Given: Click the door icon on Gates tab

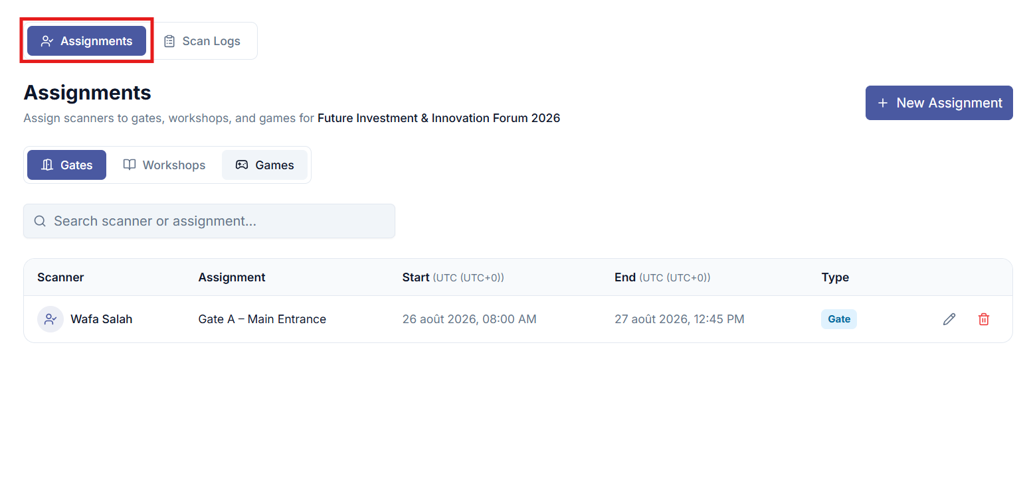Looking at the screenshot, I should [x=47, y=165].
